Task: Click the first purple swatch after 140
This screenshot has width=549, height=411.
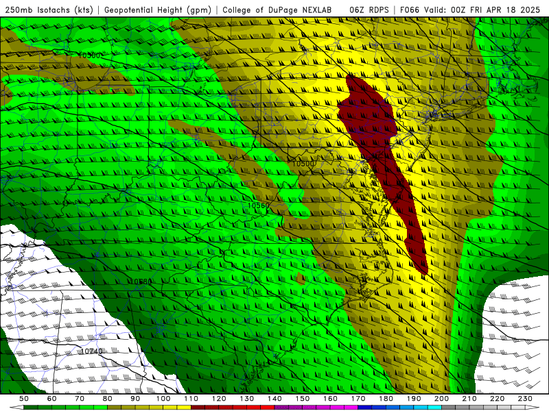Action: pos(281,408)
